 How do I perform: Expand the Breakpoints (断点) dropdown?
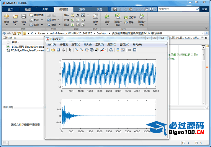point(95,25)
